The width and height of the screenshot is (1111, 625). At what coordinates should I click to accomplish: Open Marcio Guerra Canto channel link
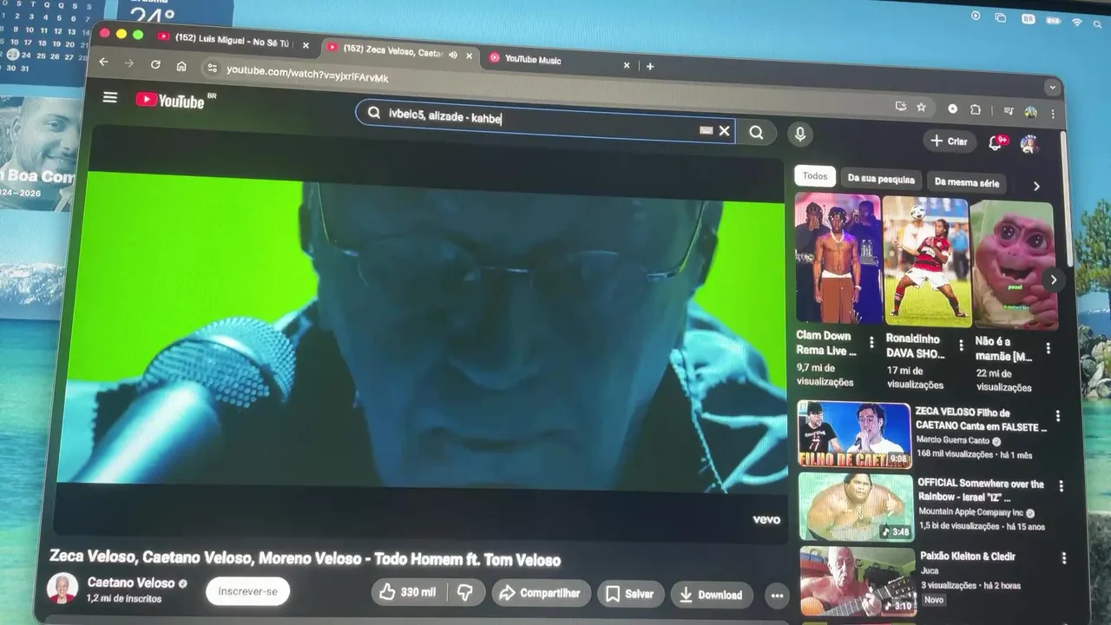[953, 441]
